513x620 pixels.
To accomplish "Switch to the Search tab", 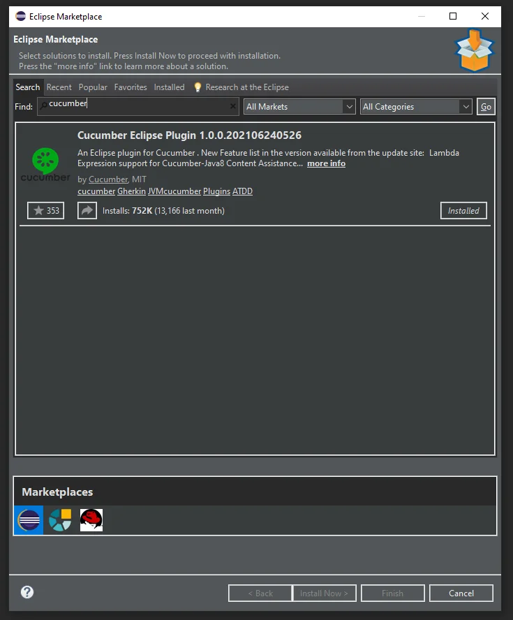I will click(x=28, y=87).
